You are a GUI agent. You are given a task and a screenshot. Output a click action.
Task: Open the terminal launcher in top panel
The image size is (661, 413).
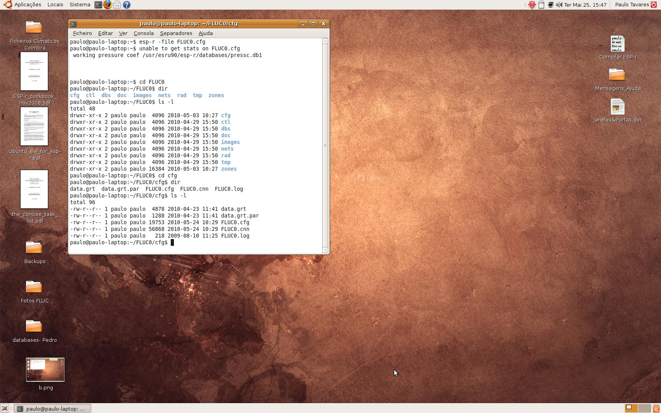(98, 5)
